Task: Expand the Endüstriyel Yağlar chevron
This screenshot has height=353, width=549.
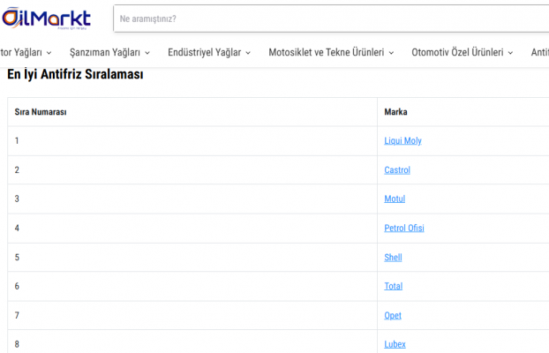Action: (x=248, y=53)
